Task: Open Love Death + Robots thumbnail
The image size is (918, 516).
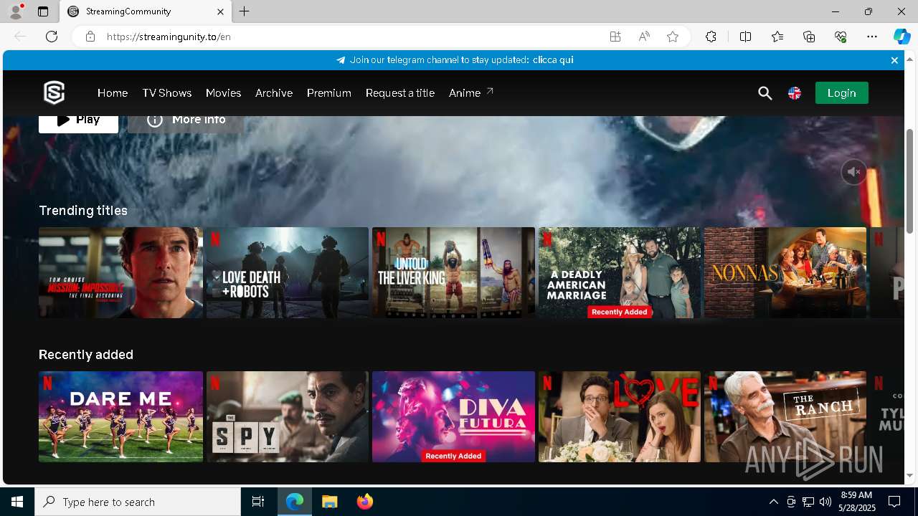Action: (x=288, y=272)
